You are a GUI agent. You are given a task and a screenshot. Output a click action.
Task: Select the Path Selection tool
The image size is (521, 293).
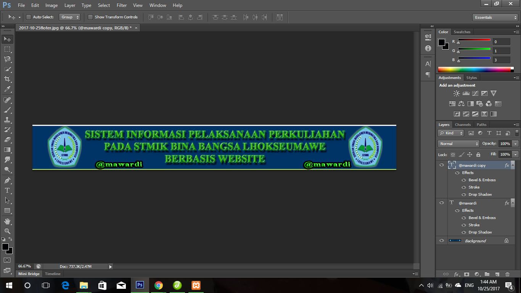7,200
